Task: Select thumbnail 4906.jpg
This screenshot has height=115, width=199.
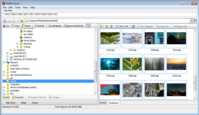Action: (x=132, y=64)
